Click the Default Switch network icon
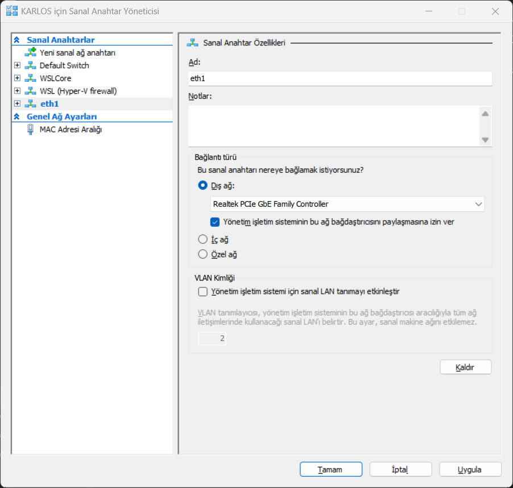Screen dimensions: 513x488 click(x=30, y=65)
